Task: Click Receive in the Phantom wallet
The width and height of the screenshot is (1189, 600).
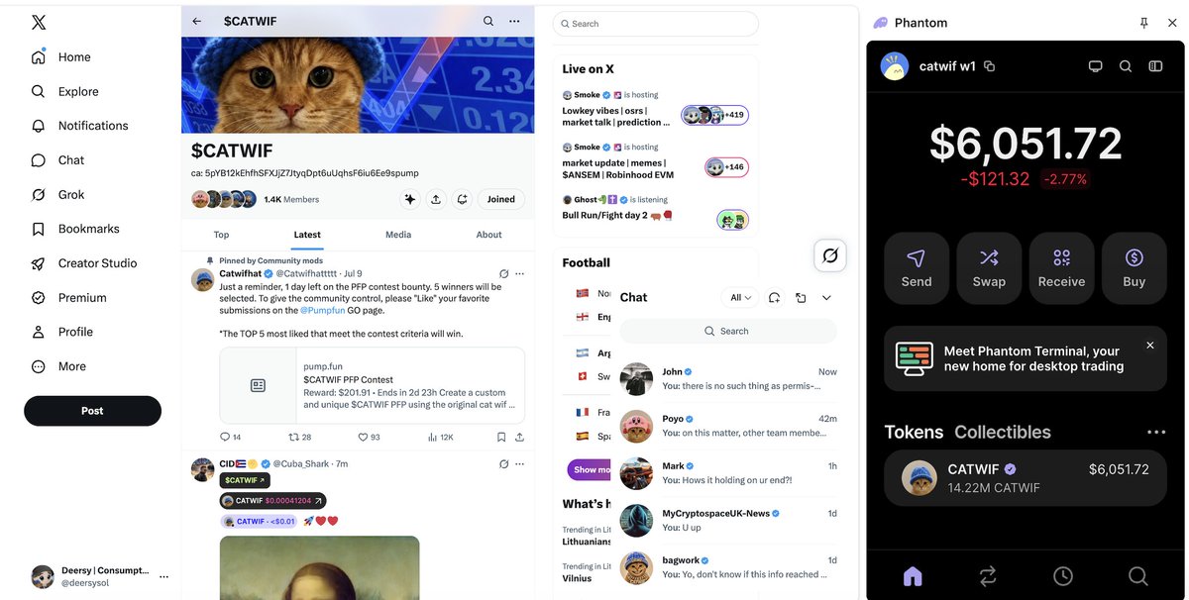Action: (1061, 268)
